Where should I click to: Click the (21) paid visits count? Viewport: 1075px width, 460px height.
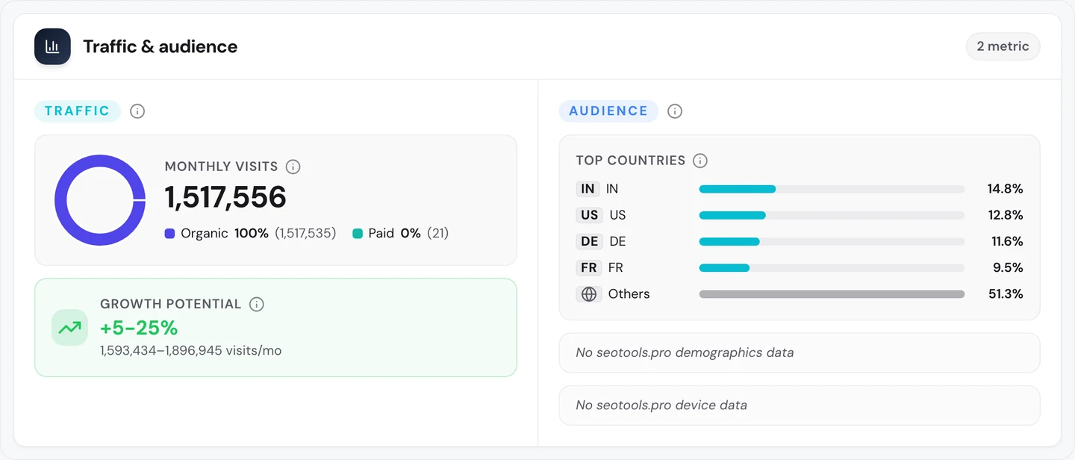[438, 234]
